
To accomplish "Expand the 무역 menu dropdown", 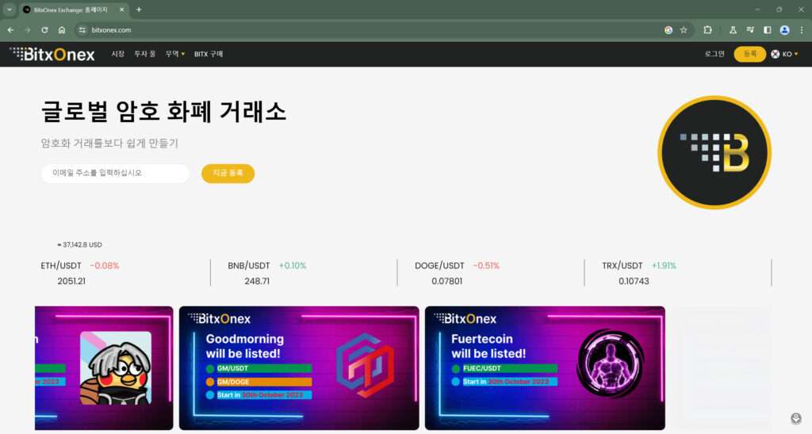I will 175,54.
